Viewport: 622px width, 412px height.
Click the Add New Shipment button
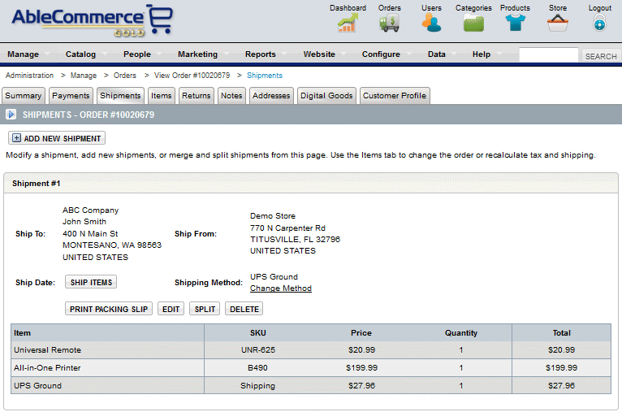pos(57,138)
